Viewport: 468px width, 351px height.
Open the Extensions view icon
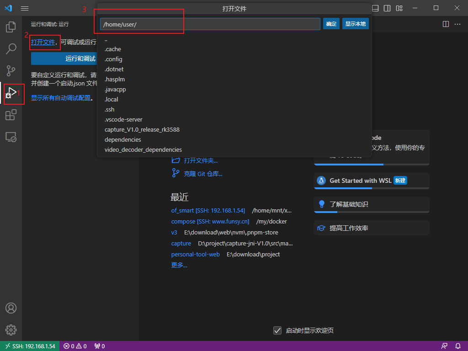(11, 115)
